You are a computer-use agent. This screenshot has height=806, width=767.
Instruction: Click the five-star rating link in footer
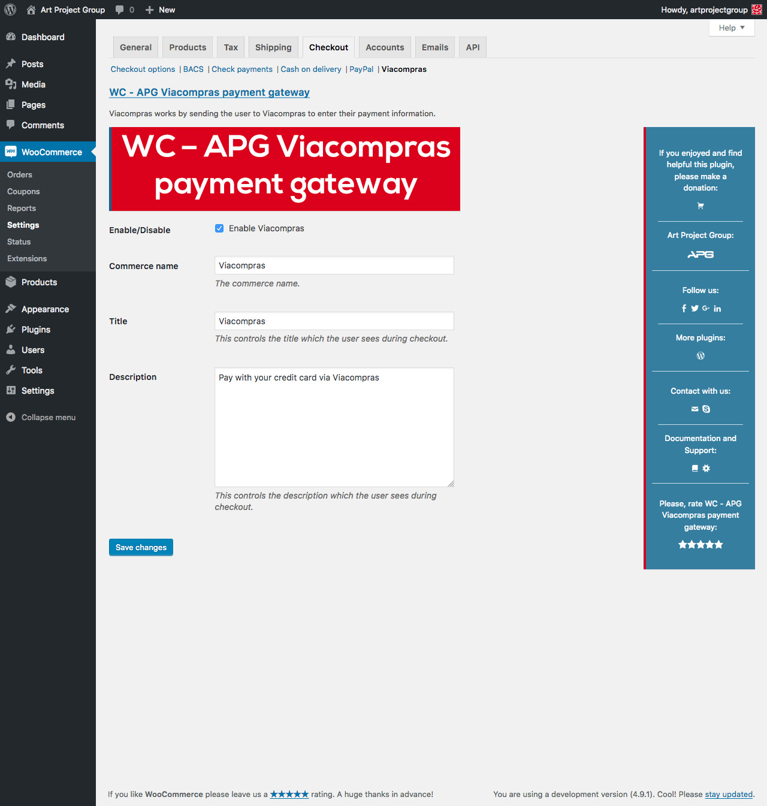[x=289, y=794]
